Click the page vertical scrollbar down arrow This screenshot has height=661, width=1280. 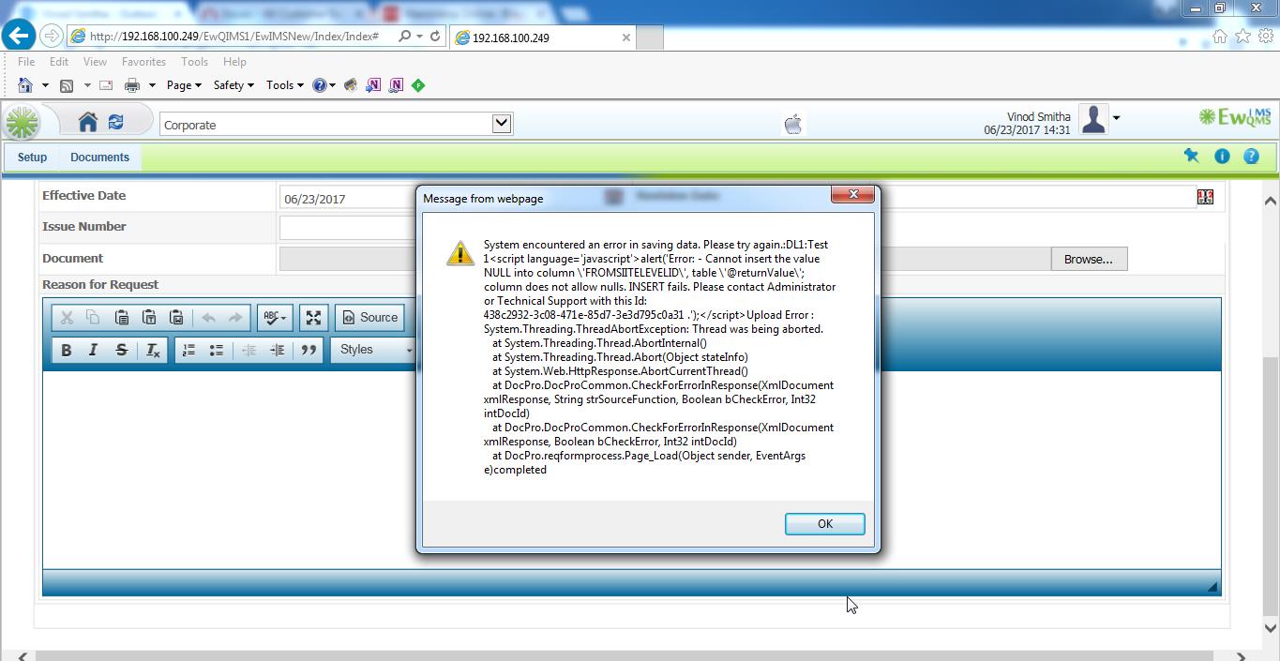[x=1270, y=628]
